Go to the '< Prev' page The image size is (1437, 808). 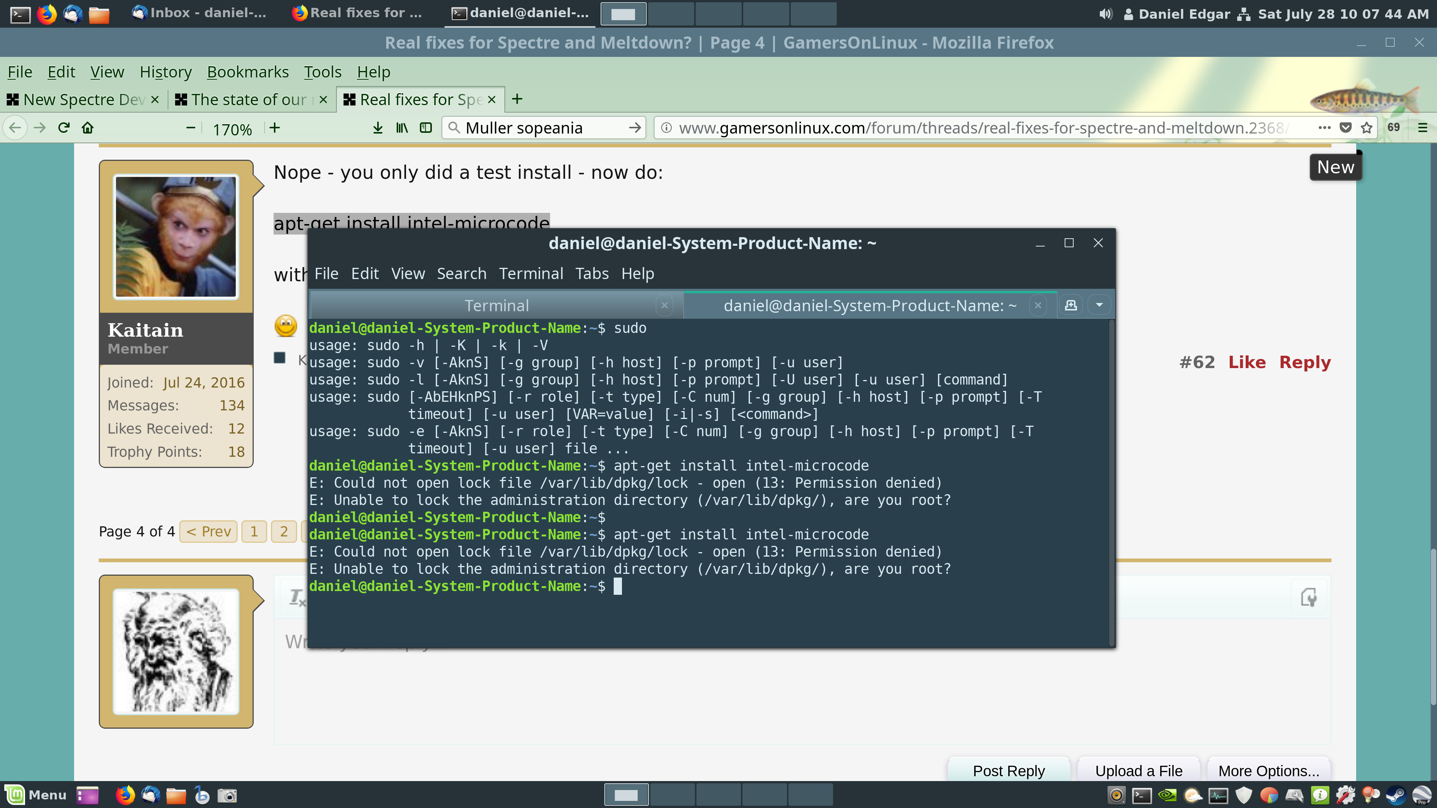pos(209,532)
